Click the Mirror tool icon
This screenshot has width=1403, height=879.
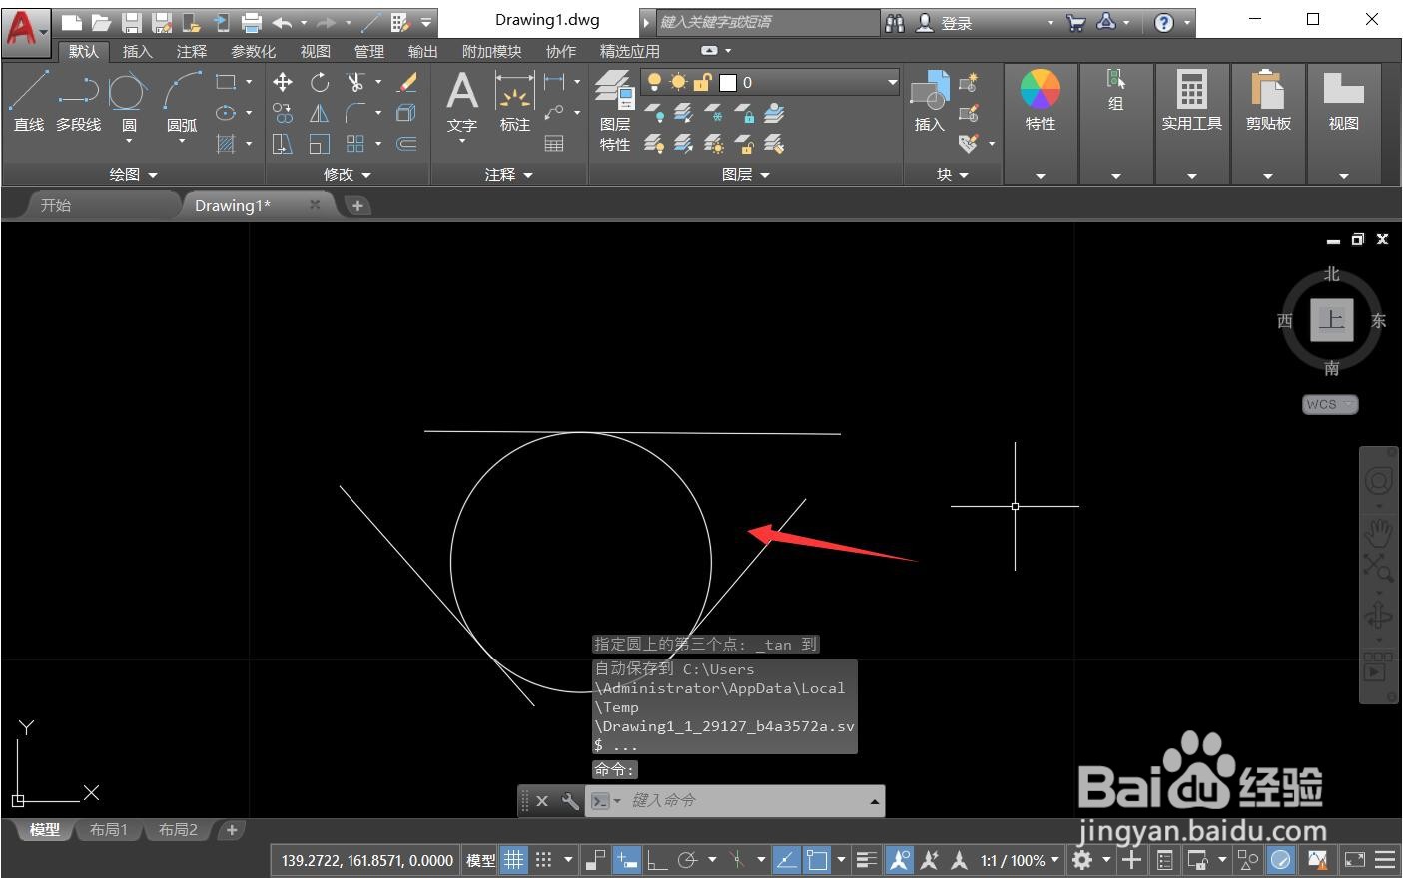pos(319,113)
